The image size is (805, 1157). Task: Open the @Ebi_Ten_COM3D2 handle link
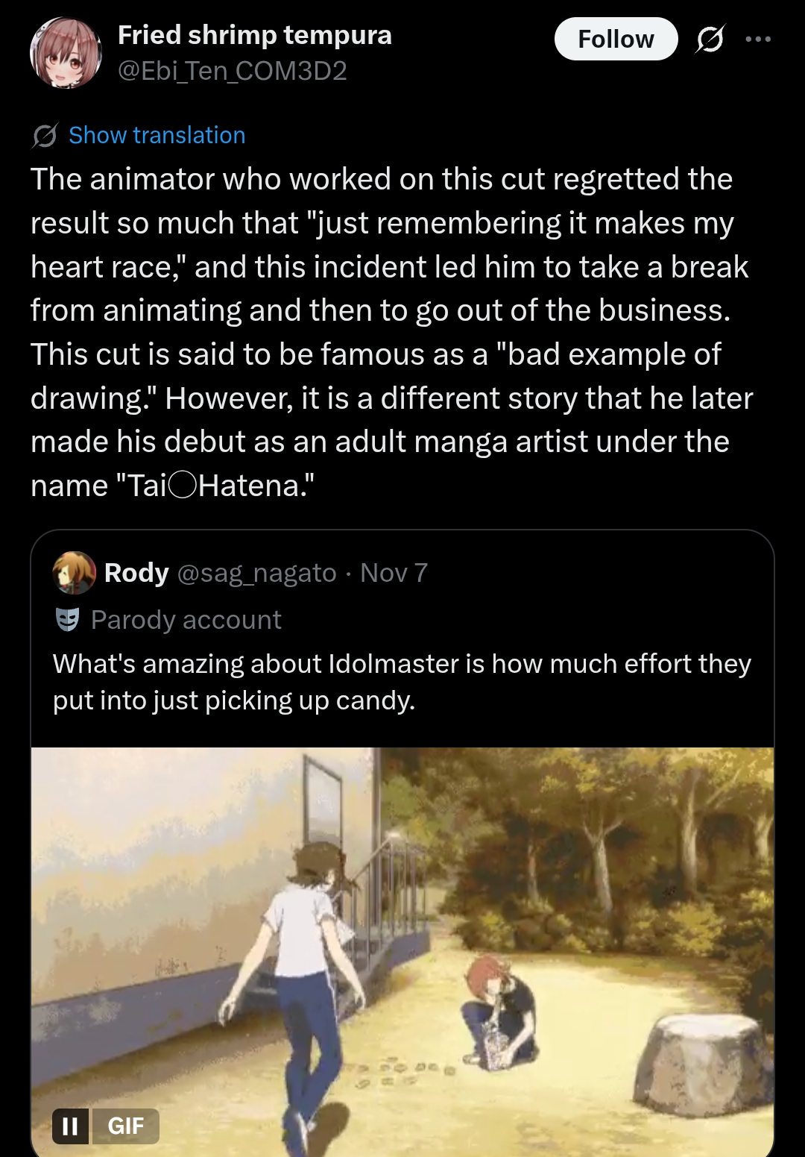(x=232, y=71)
